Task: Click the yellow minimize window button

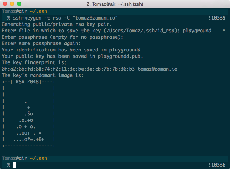Action: pyautogui.click(x=12, y=4)
